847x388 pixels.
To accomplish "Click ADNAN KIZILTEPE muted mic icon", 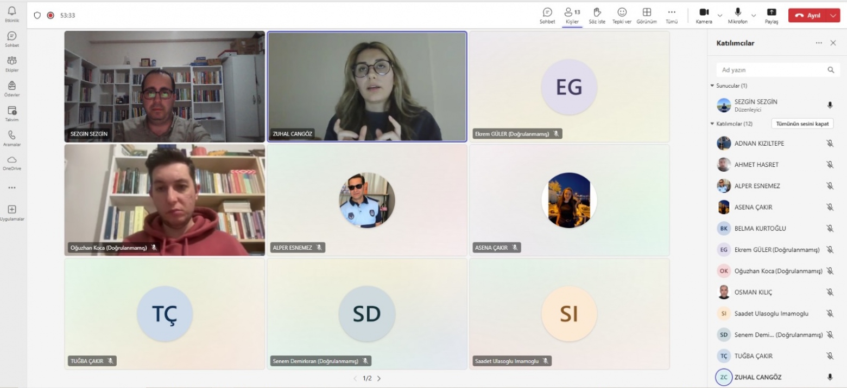I will point(830,143).
